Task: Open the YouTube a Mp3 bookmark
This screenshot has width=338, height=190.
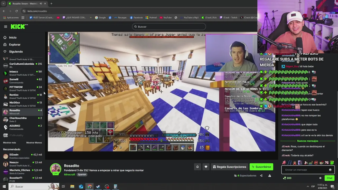Action: pos(189,18)
